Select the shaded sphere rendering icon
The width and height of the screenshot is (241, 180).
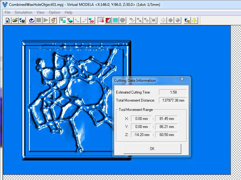click(178, 20)
